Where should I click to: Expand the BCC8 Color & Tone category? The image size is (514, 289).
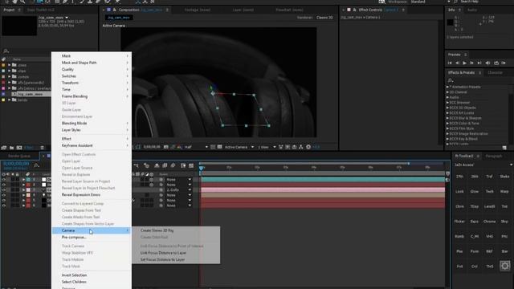point(447,123)
